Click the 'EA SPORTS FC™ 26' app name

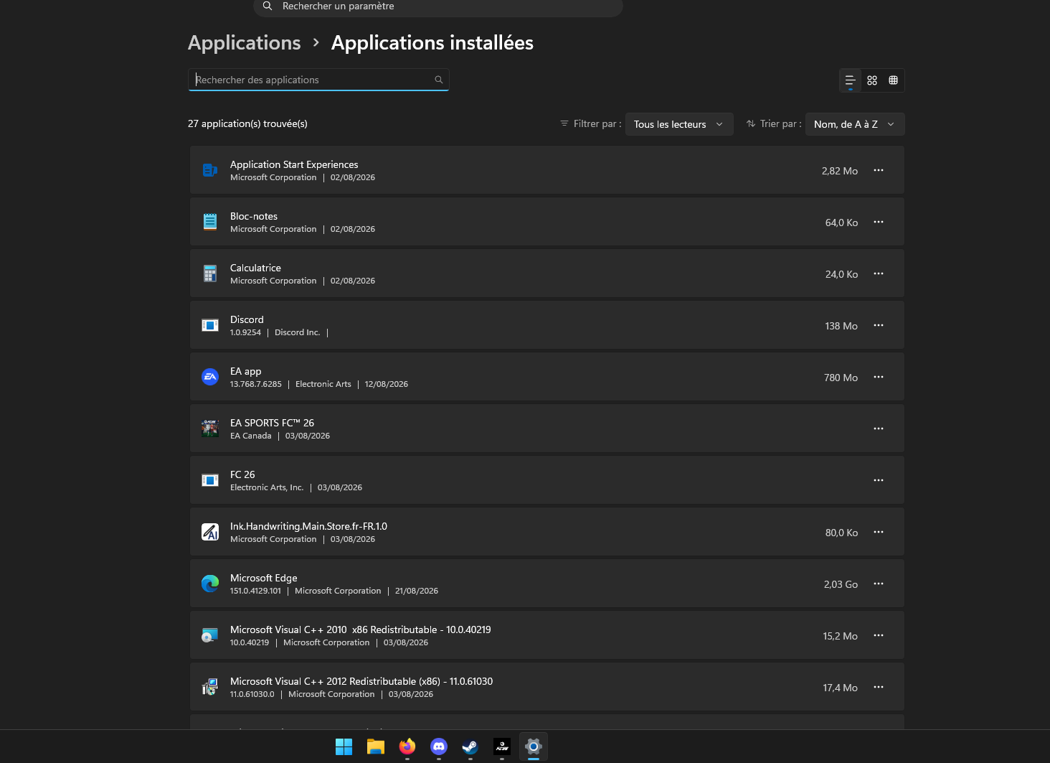(x=272, y=423)
